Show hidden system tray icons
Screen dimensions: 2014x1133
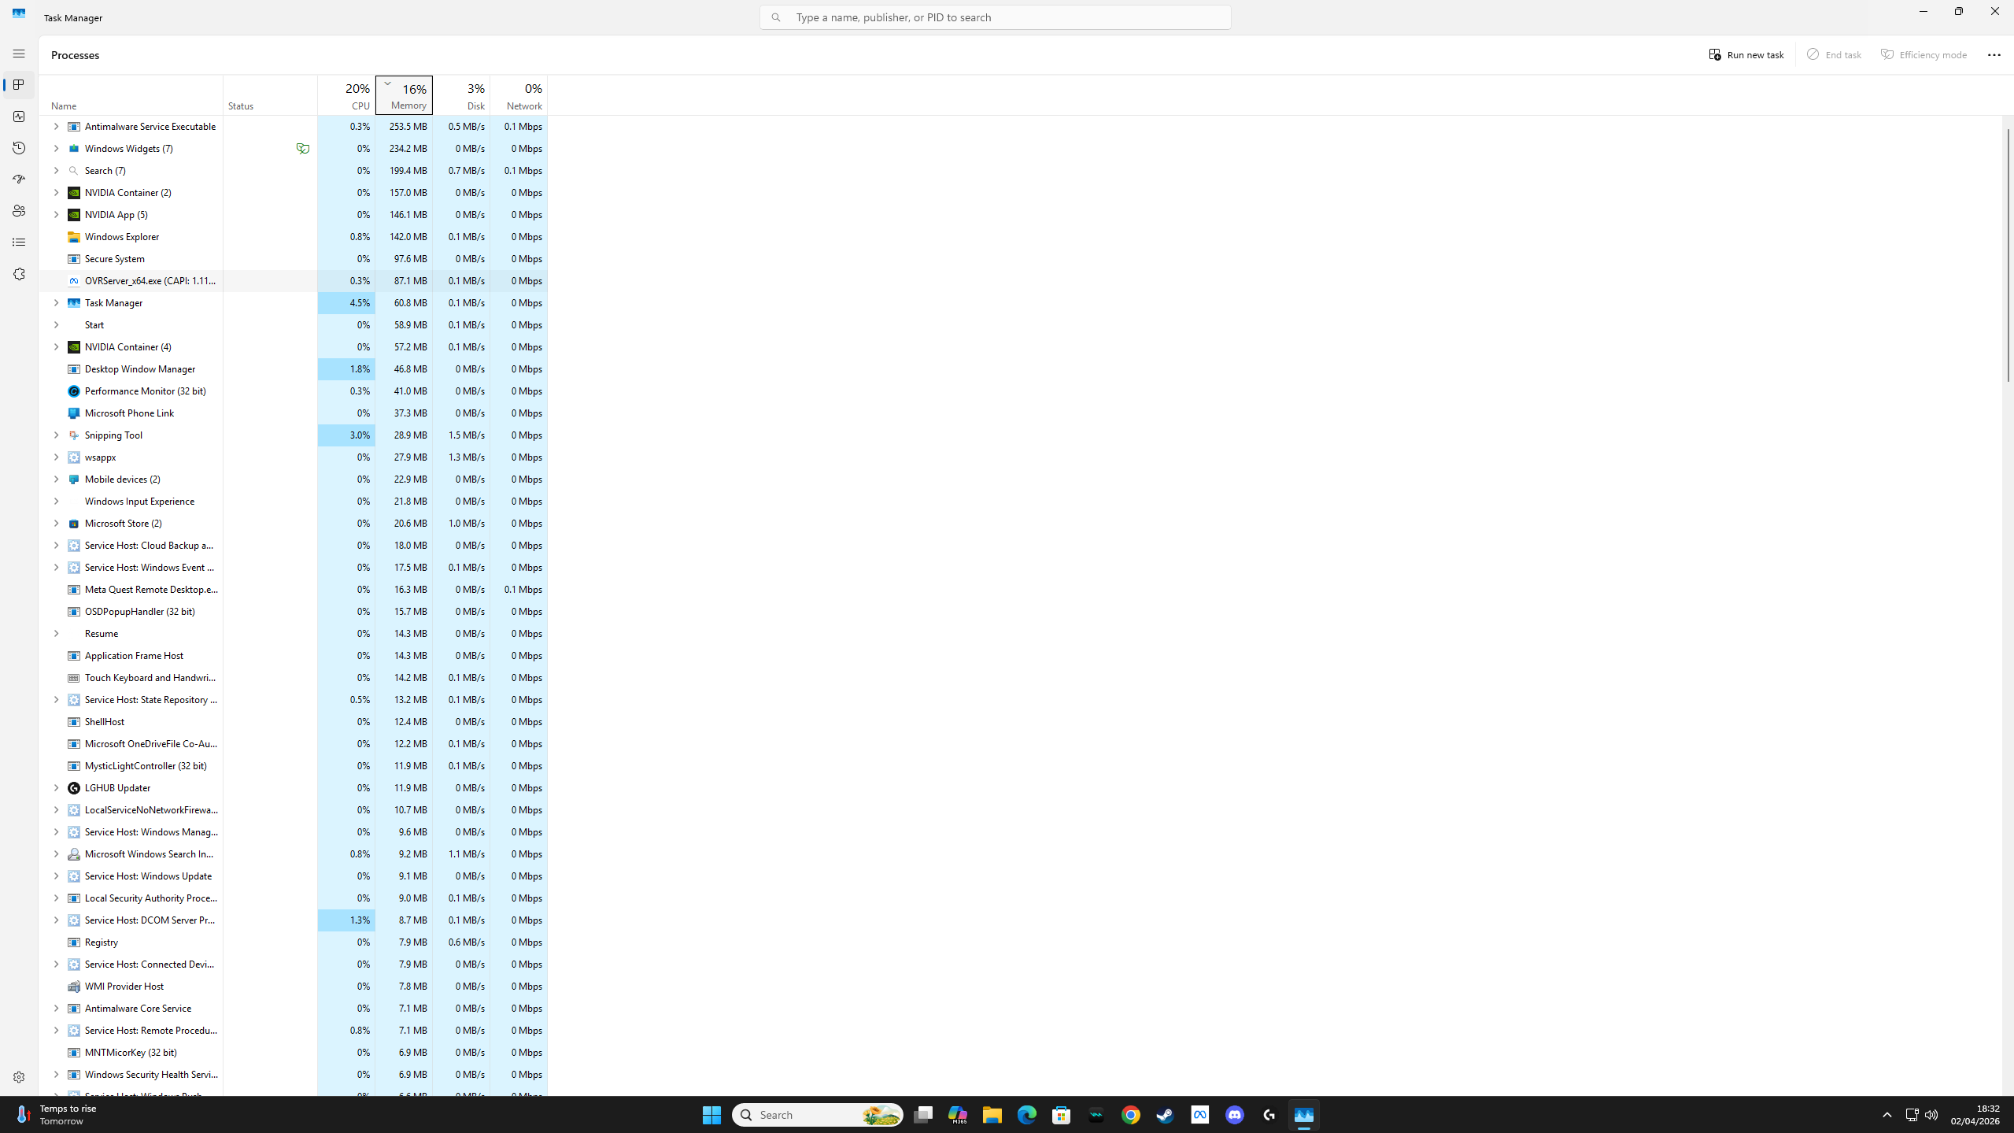1887,1114
